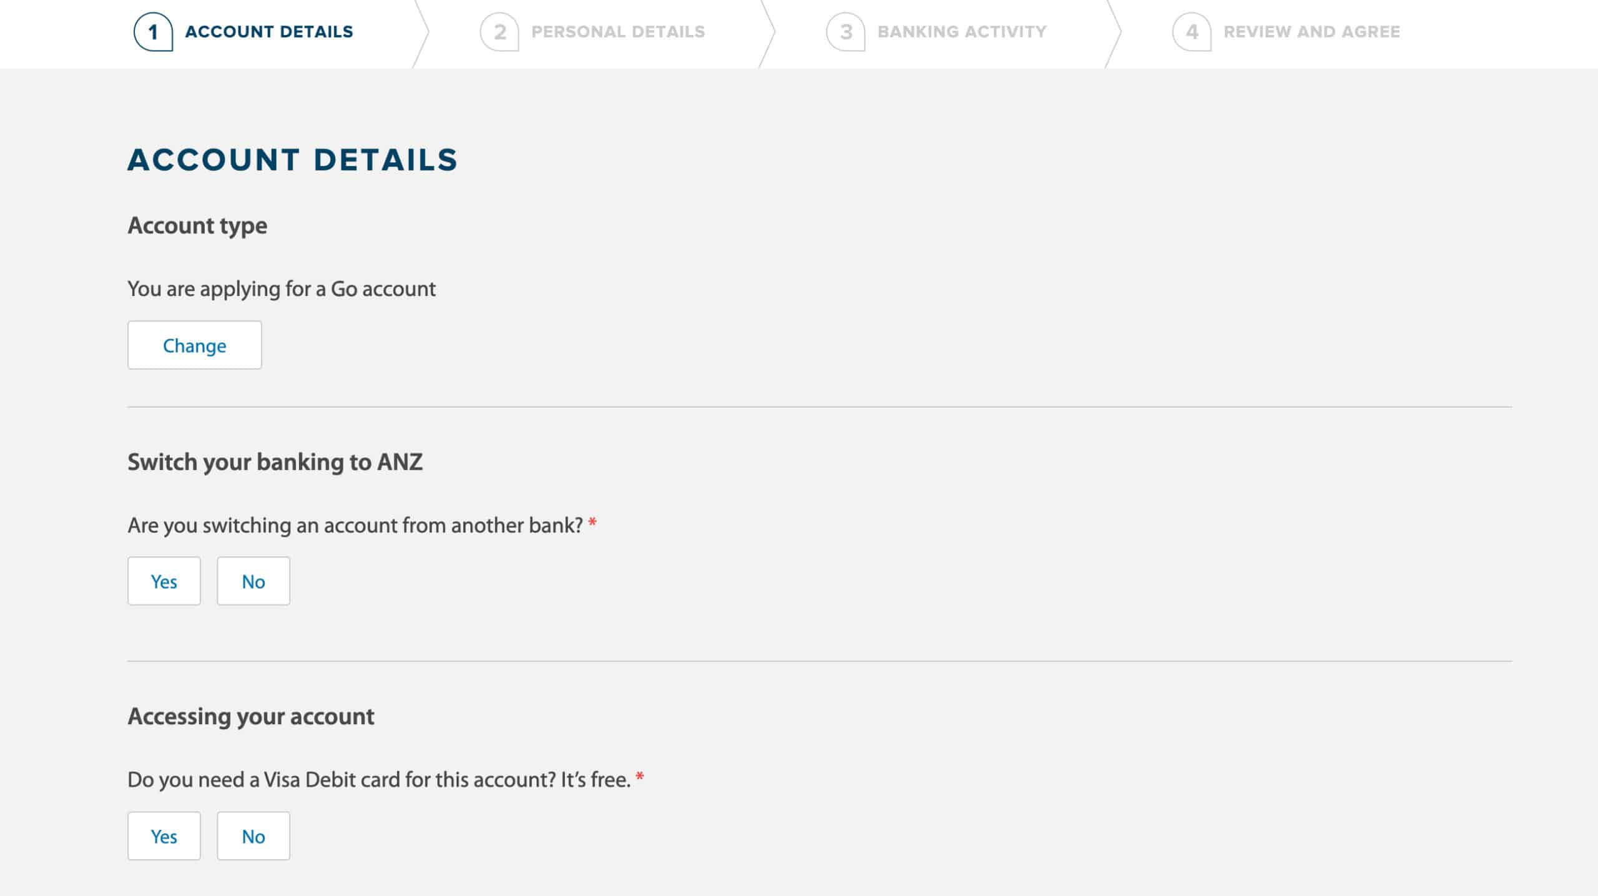Click the 'You are applying for a Go account' text
The width and height of the screenshot is (1598, 896).
point(282,289)
